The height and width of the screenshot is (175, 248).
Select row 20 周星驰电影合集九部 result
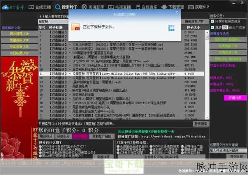pos(121,111)
